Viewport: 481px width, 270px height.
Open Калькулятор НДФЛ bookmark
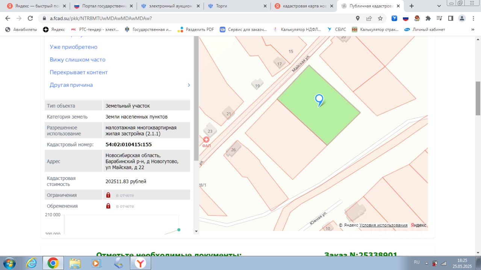297,29
